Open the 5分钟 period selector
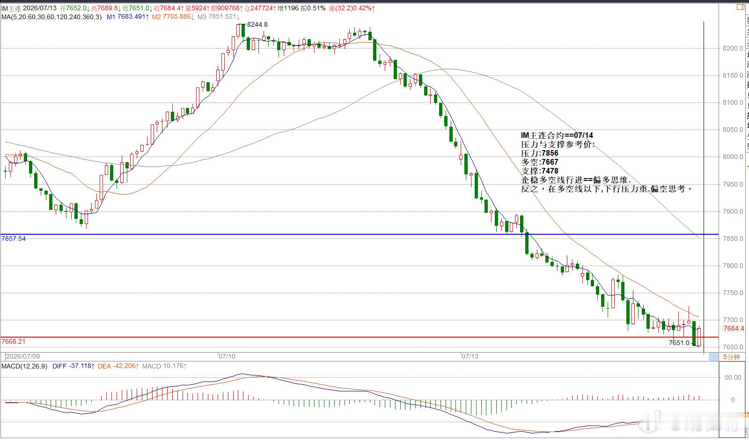This screenshot has height=440, width=749. pyautogui.click(x=732, y=357)
